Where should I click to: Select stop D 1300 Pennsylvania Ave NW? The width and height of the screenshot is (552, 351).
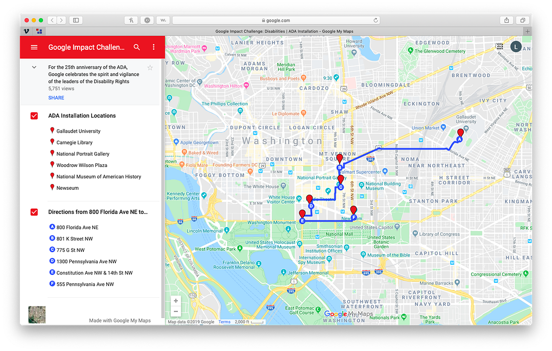pos(86,261)
